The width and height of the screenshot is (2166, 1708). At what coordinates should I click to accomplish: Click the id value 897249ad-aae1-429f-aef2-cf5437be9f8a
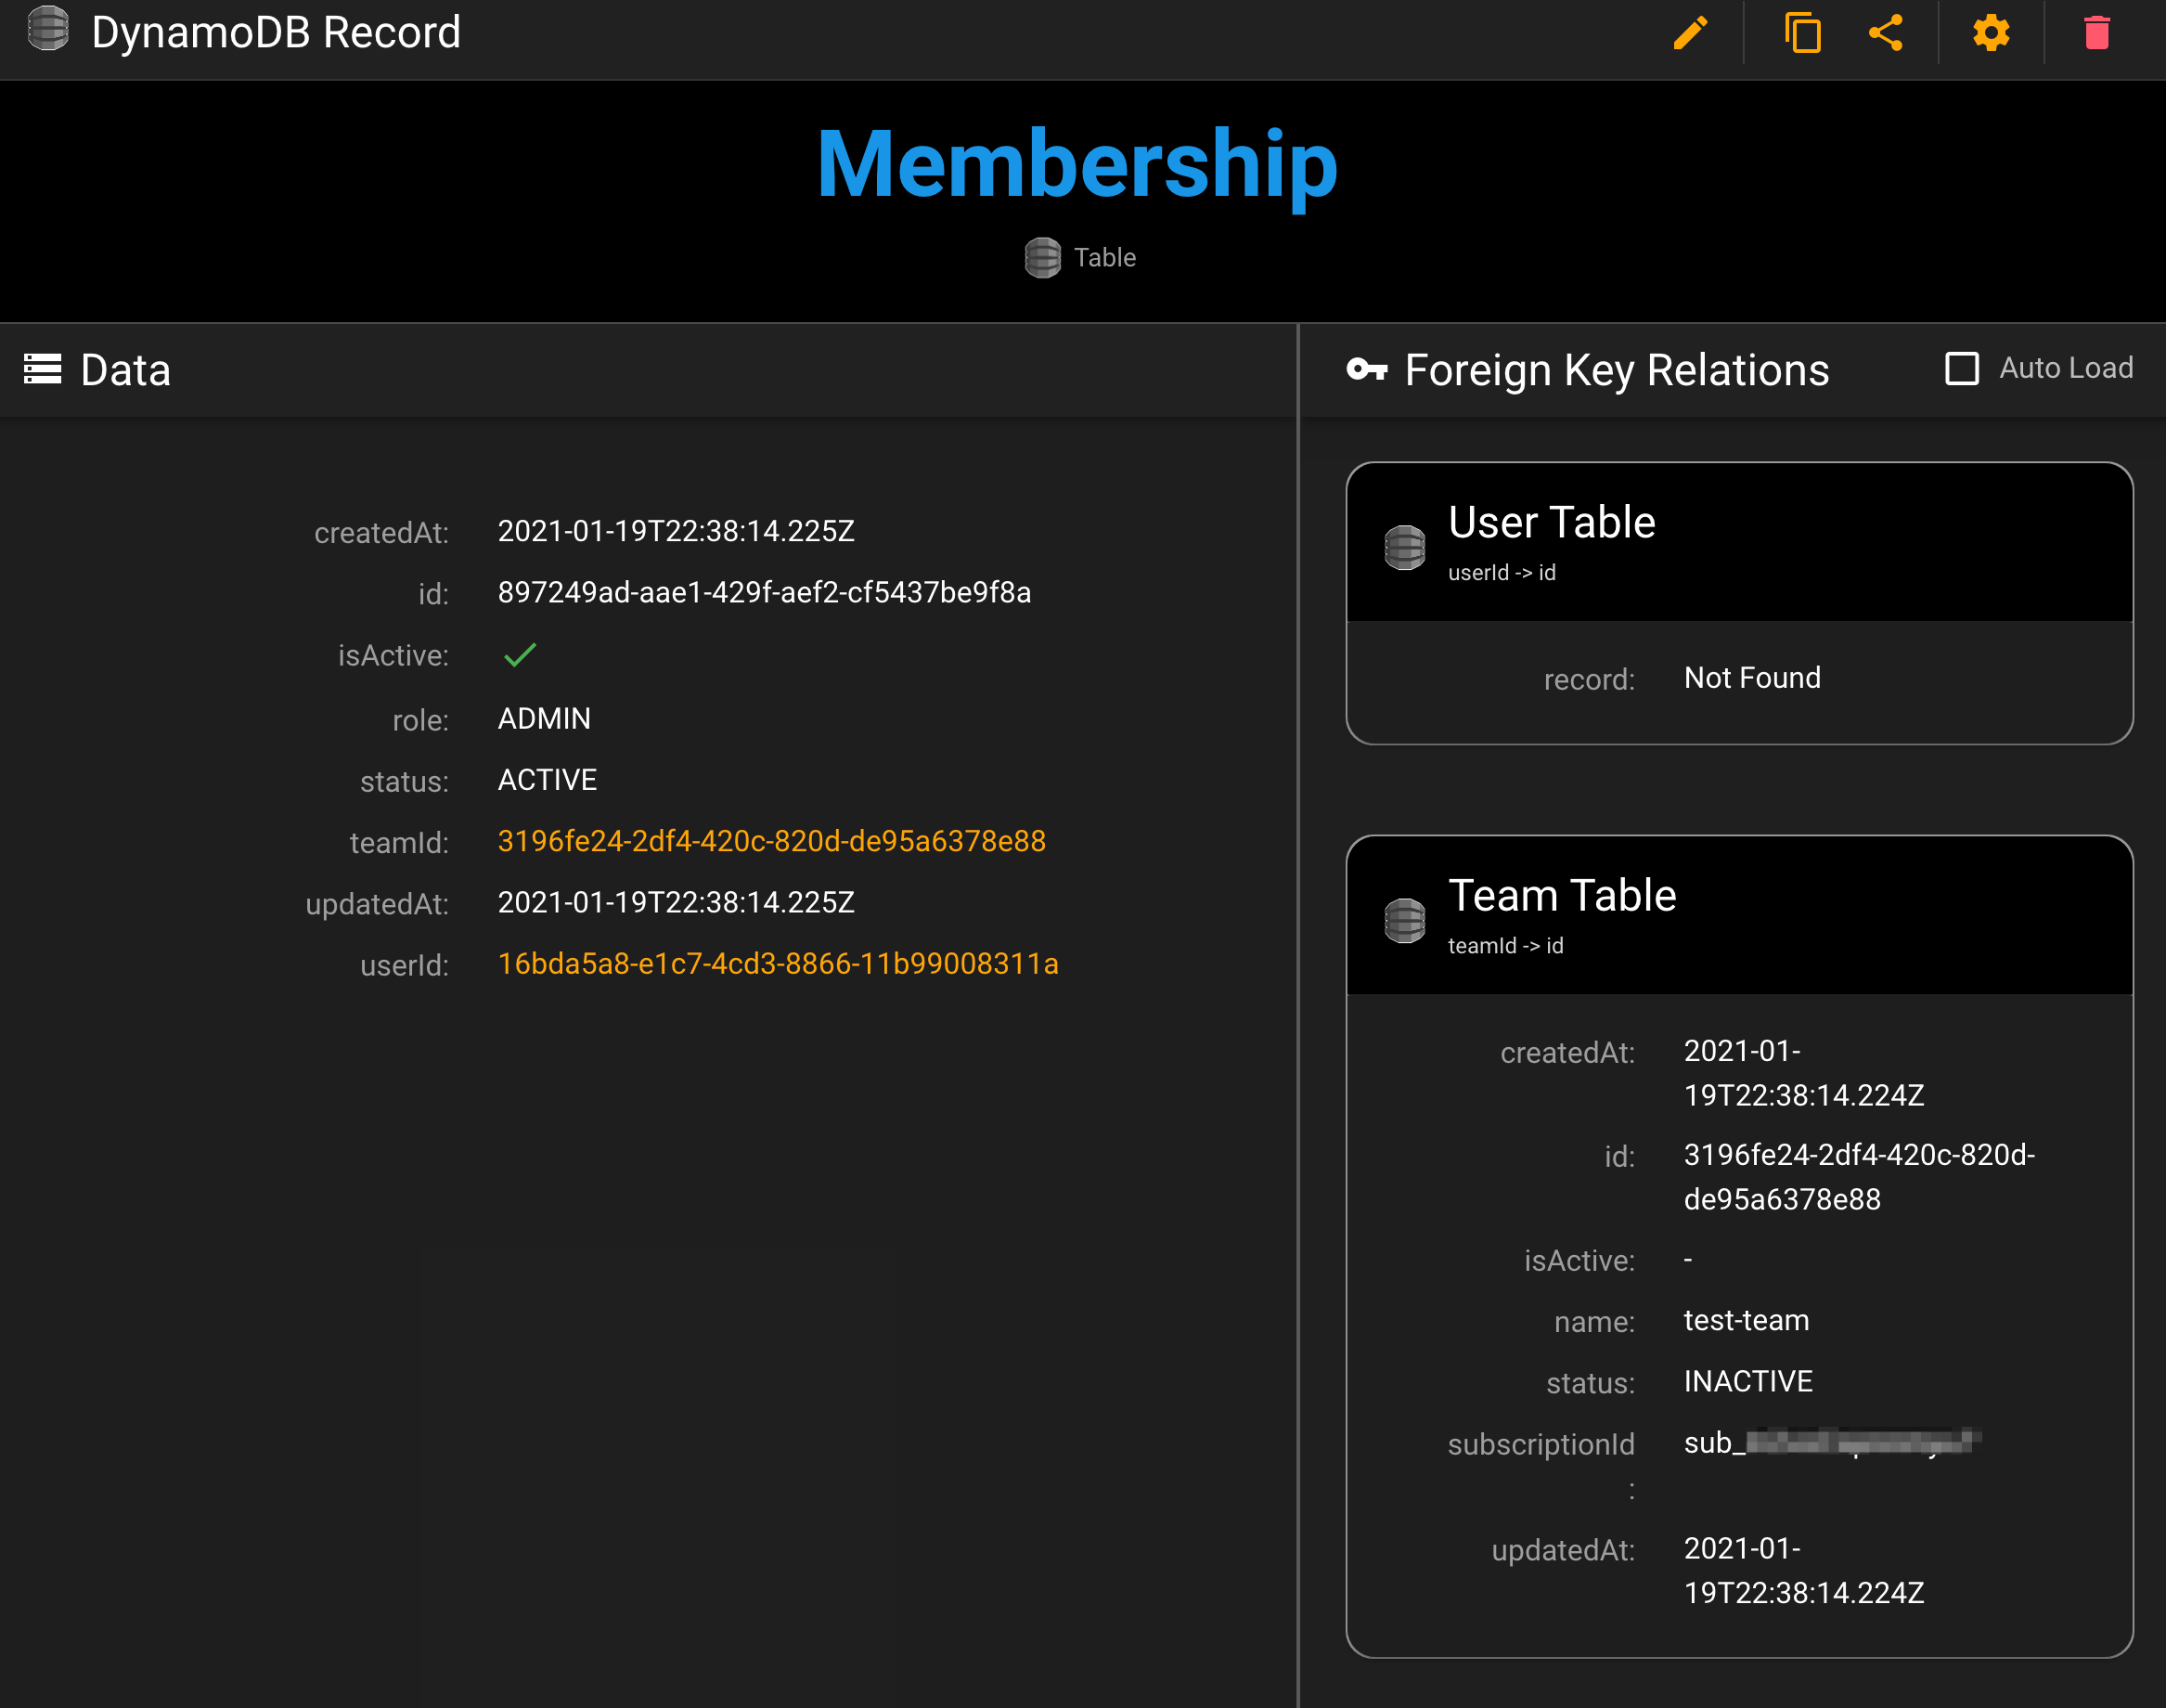pyautogui.click(x=764, y=592)
